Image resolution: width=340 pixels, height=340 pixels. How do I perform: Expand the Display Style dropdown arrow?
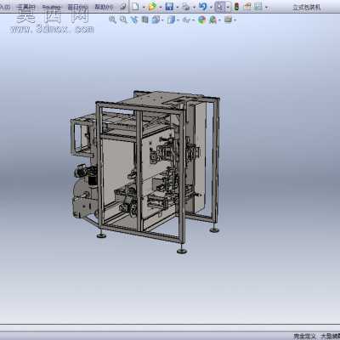(178, 20)
